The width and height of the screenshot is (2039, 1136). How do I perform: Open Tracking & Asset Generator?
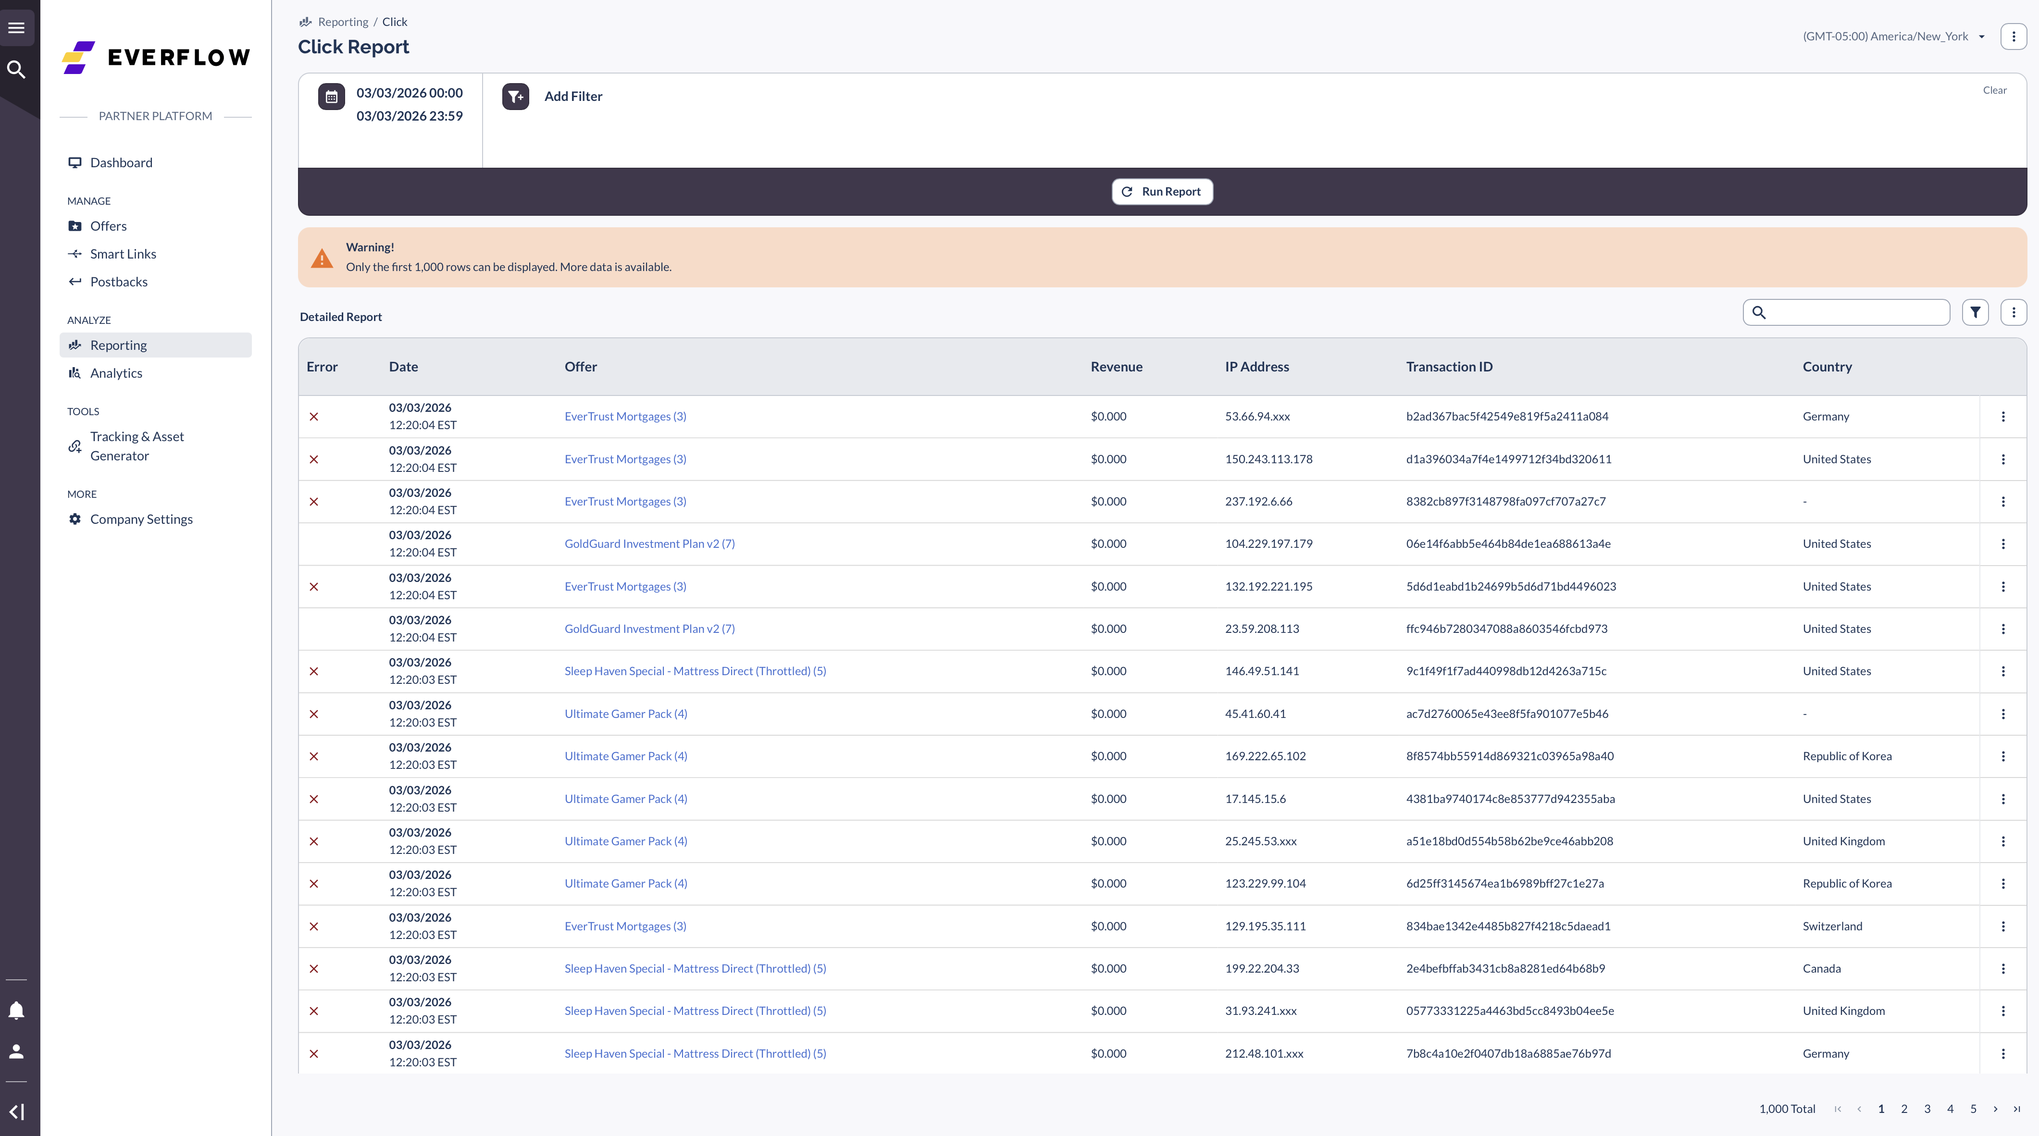[137, 445]
